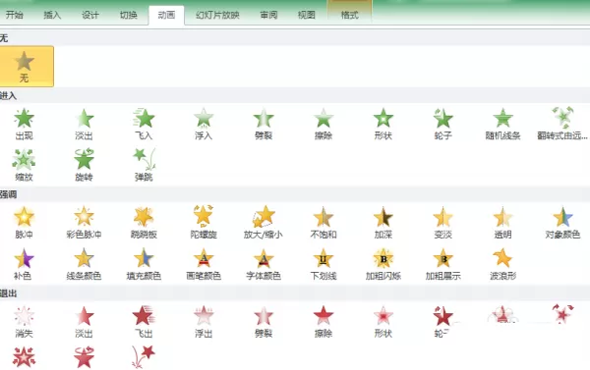Select the 透明 emphasis effect
590x370 pixels.
(x=502, y=223)
